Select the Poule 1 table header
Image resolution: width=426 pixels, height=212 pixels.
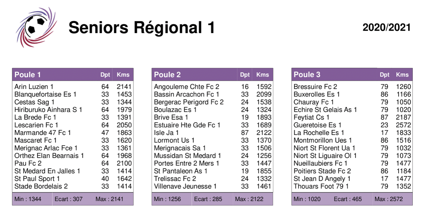point(28,75)
